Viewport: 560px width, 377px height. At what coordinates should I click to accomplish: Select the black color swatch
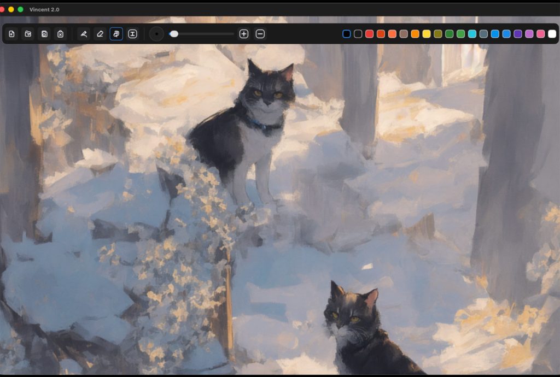[346, 33]
